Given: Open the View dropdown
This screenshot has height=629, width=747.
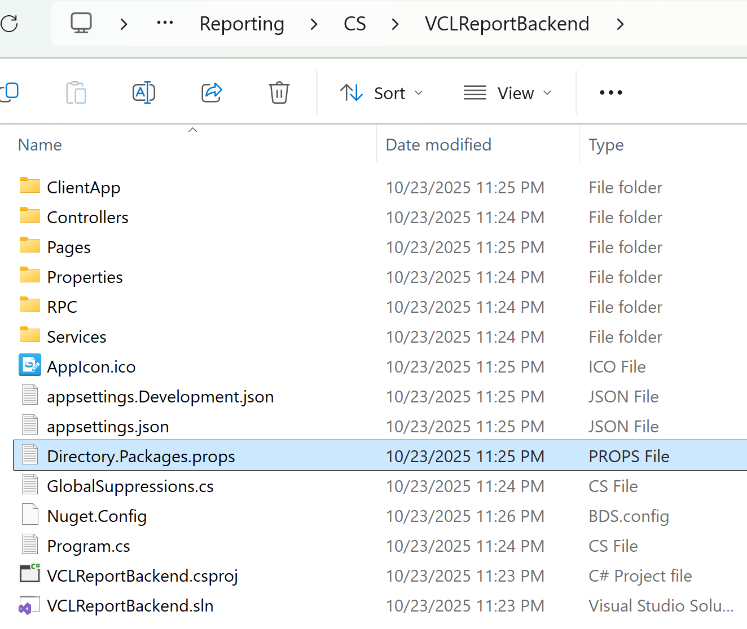Looking at the screenshot, I should (x=507, y=92).
